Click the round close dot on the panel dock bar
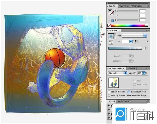This screenshot has width=157, height=124. click(108, 3)
